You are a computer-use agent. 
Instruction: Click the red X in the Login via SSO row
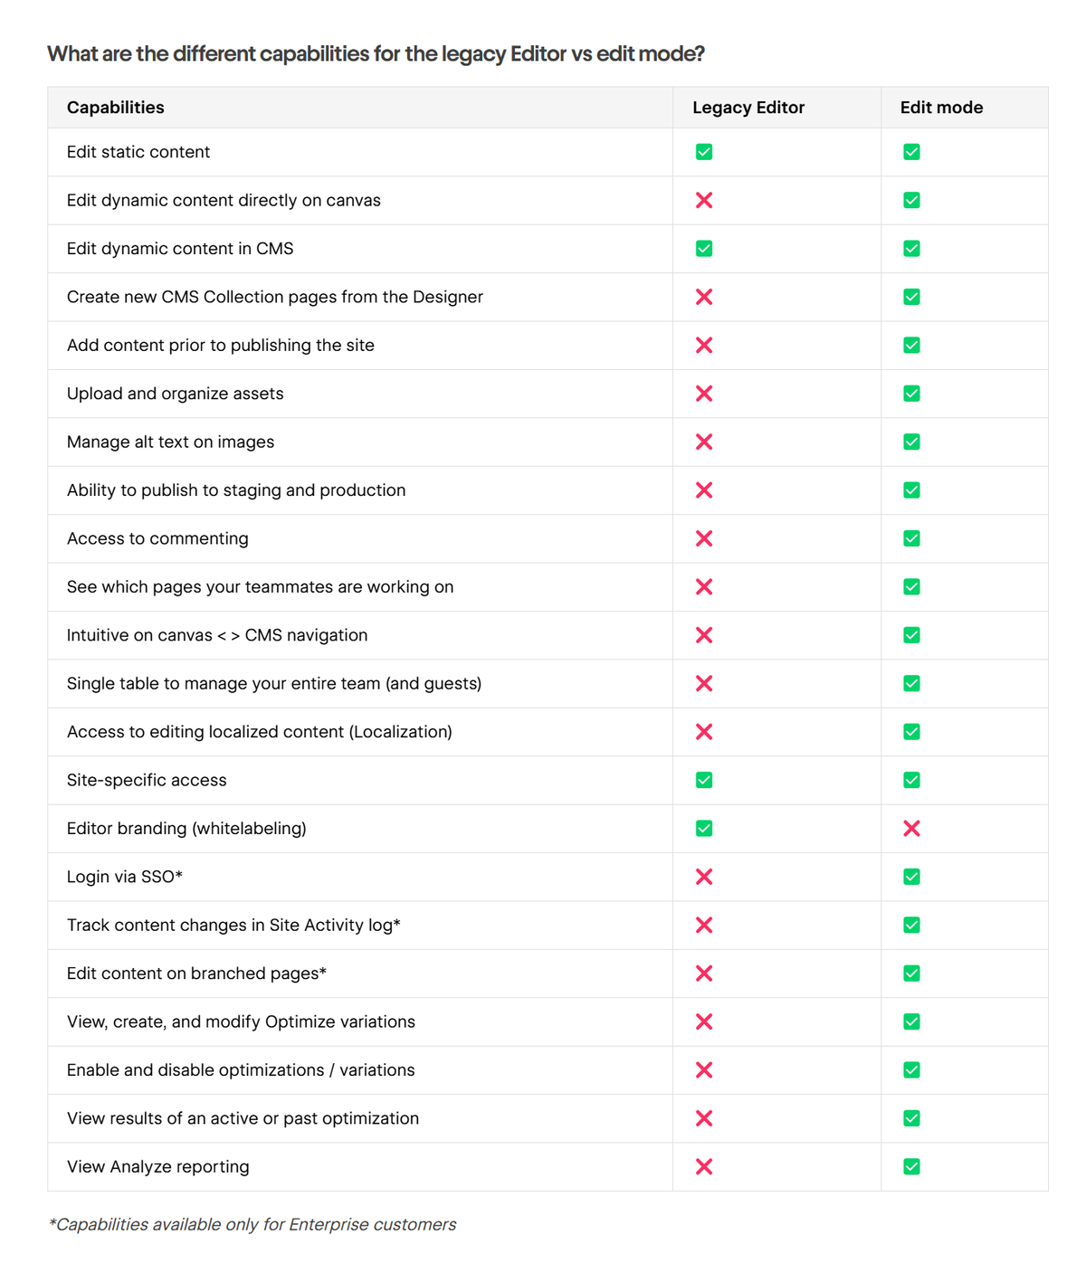704,877
